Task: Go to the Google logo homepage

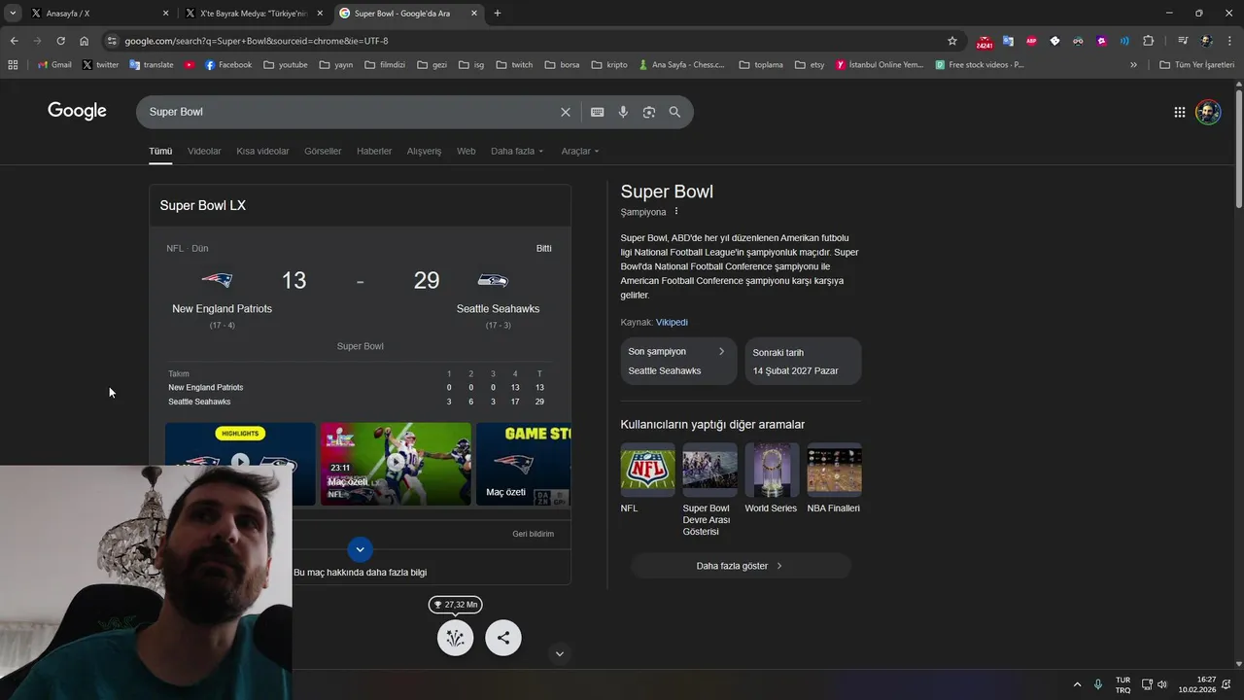Action: point(77,111)
